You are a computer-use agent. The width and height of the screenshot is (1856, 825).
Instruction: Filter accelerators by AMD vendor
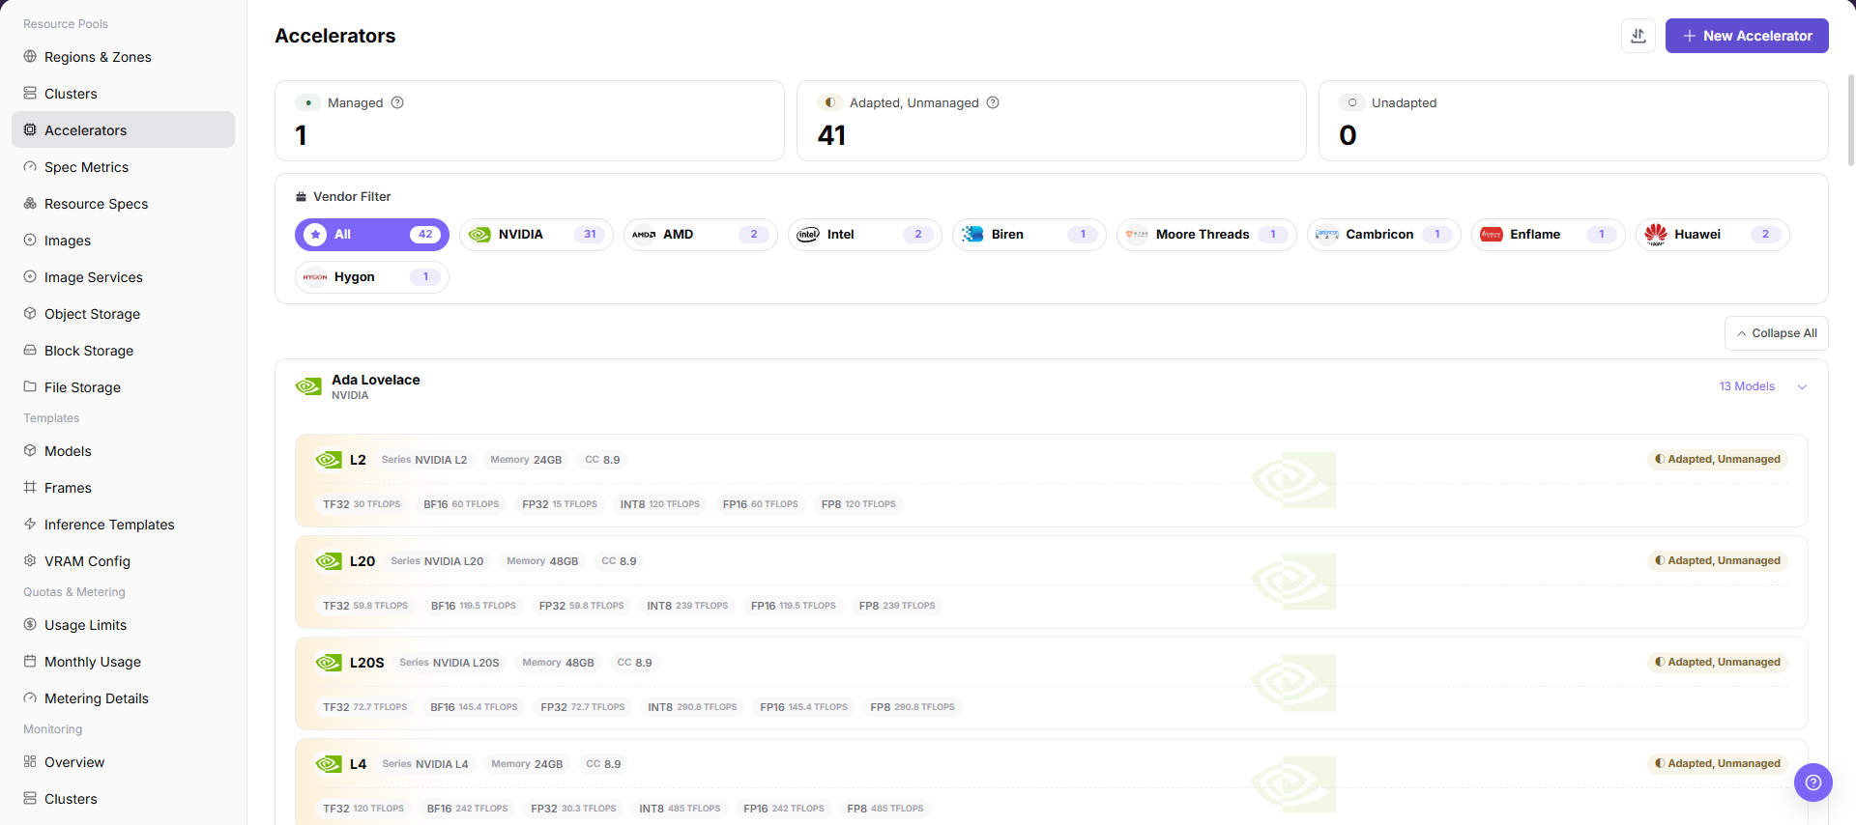click(701, 235)
